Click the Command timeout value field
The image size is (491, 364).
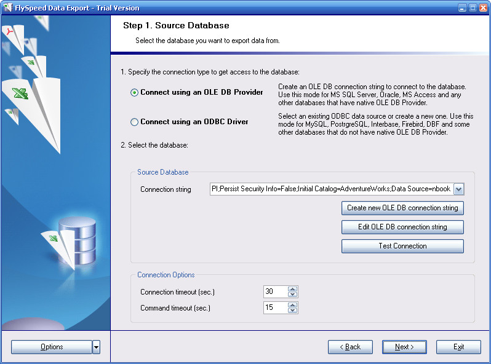click(275, 307)
